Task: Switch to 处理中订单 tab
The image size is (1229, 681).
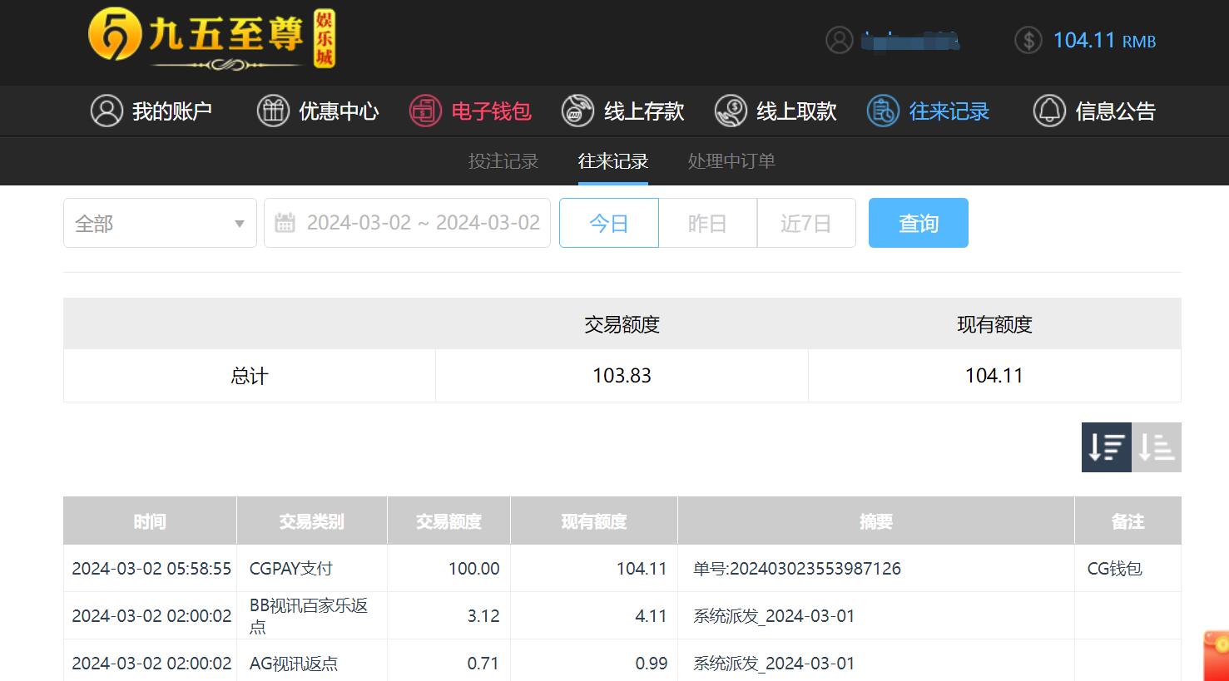Action: point(731,161)
